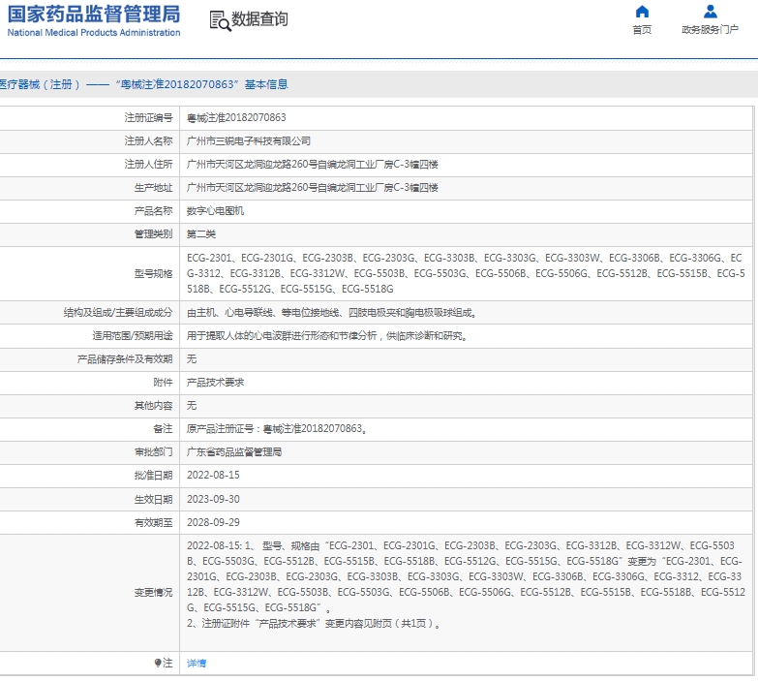The height and width of the screenshot is (681, 758).
Task: Select approval department 广东省药品监督管理局
Action: click(x=234, y=451)
